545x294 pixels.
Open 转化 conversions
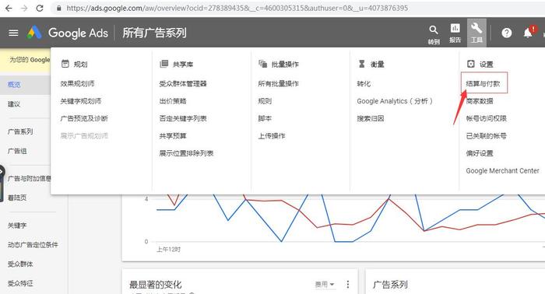(364, 84)
